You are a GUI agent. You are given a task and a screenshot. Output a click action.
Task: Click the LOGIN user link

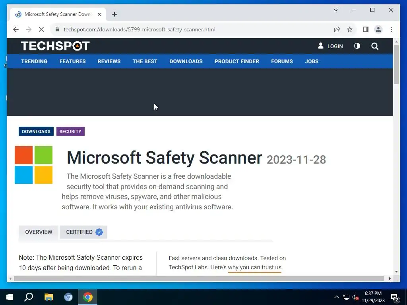[x=330, y=46]
